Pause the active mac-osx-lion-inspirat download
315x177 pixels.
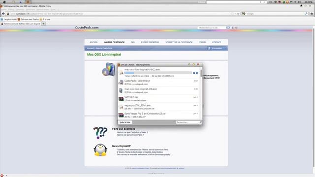194,73
